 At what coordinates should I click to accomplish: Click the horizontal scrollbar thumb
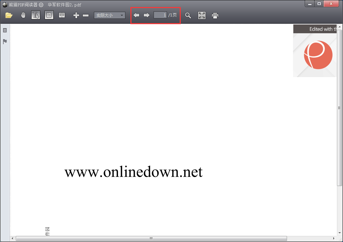tap(151, 238)
